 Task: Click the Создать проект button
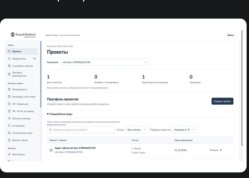click(x=222, y=101)
